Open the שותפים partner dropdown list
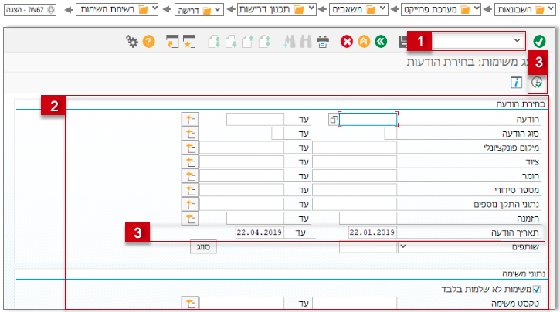The width and height of the screenshot is (560, 312). tap(403, 246)
